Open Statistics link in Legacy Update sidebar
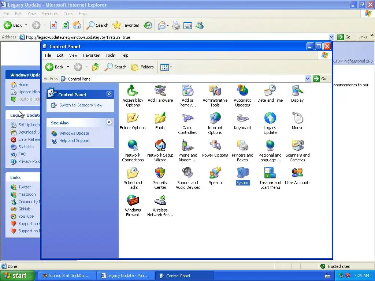 click(26, 147)
